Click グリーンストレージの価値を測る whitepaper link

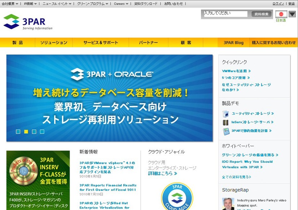250,155
